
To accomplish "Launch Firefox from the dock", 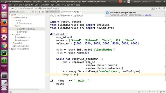I will click(x=4, y=22).
